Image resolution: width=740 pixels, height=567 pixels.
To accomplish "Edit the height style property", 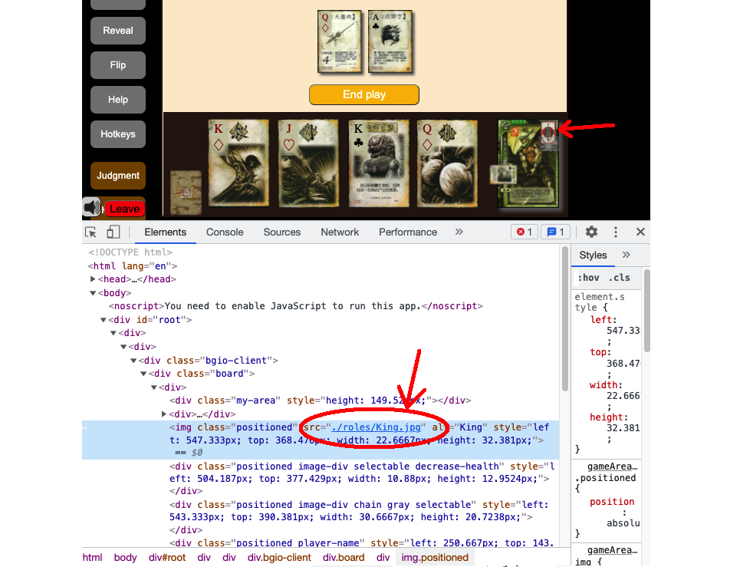I will [609, 417].
